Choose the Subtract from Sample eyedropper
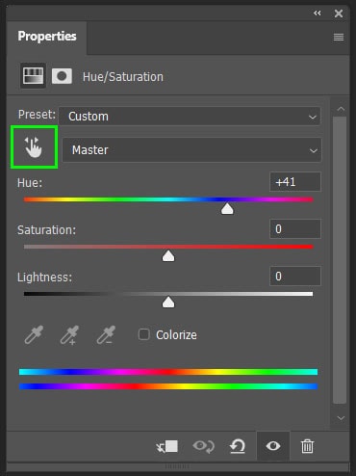The height and width of the screenshot is (476, 356). 106,334
